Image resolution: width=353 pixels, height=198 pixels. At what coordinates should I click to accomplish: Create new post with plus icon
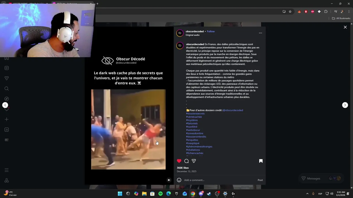[x=7, y=119]
